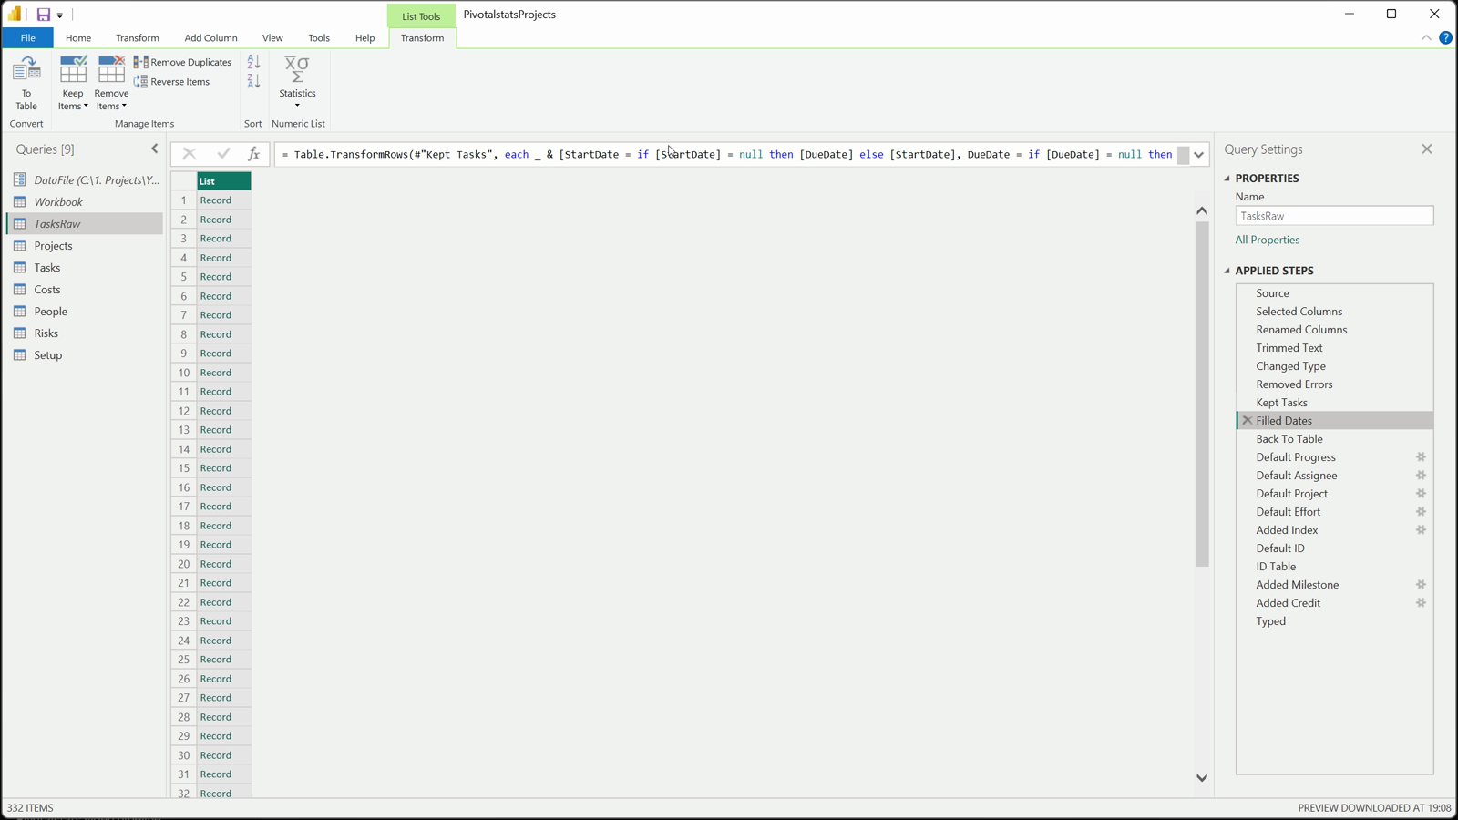Open the File tab

(27, 38)
